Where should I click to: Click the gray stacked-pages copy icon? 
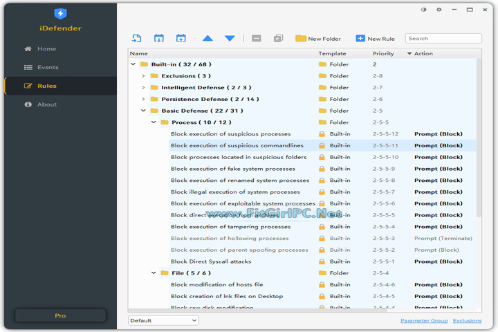click(278, 39)
